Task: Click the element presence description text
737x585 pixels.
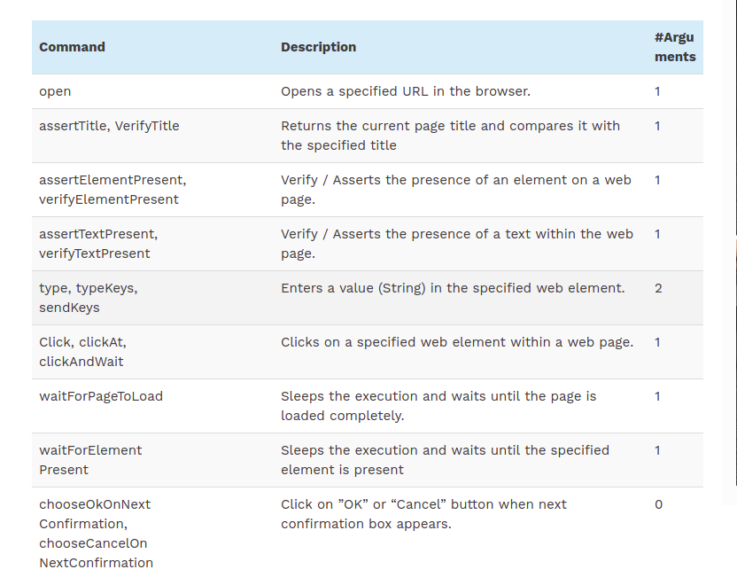Action: (455, 190)
